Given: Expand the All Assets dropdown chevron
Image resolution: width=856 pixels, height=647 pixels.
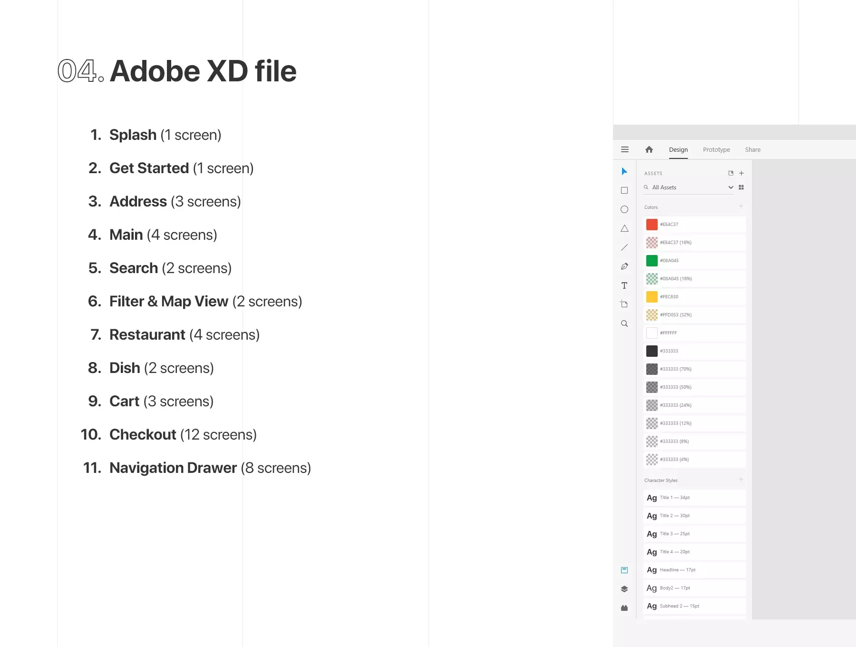Looking at the screenshot, I should pos(730,187).
